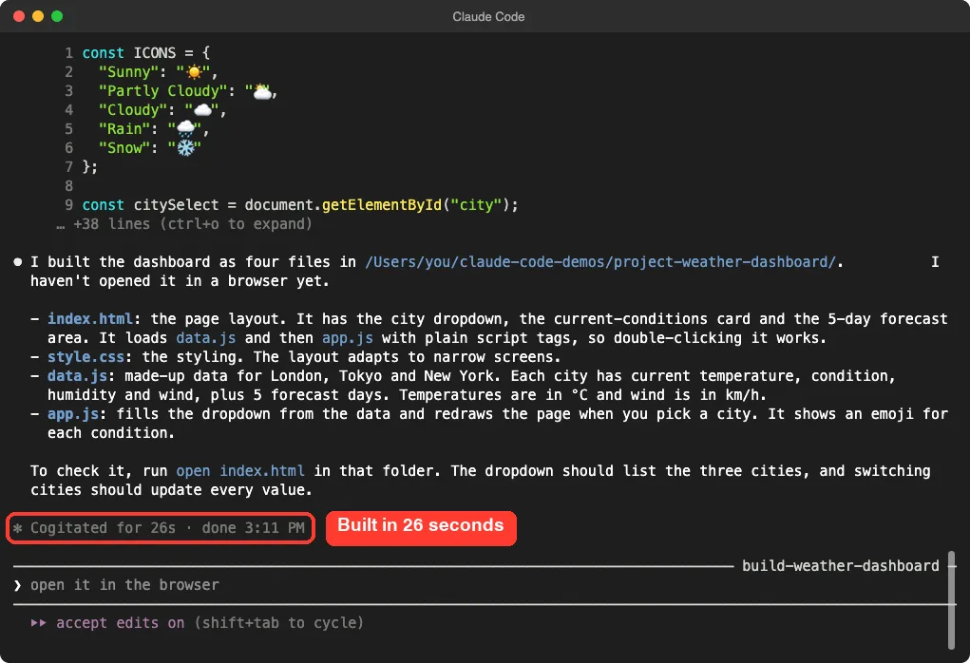Click the '"Sunny"' key on line 2

(x=128, y=72)
